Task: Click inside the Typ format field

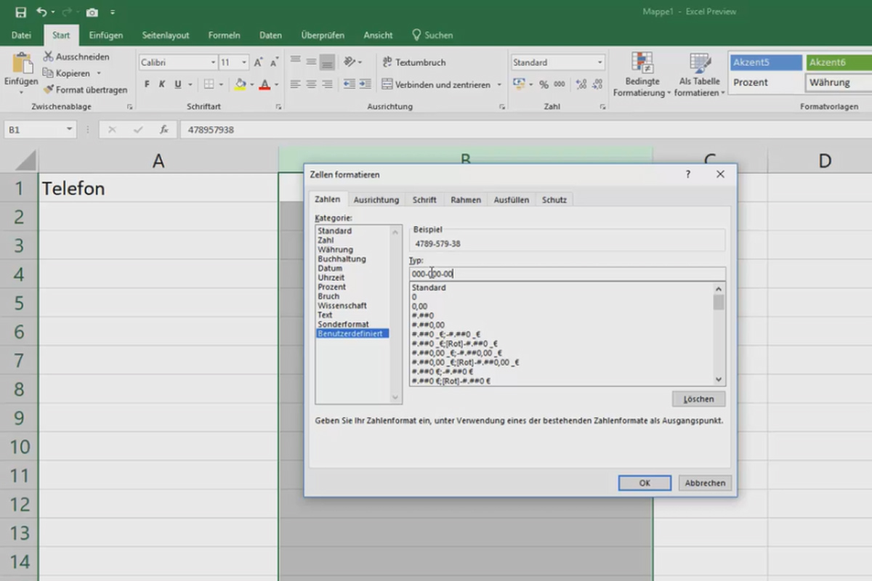Action: [567, 274]
